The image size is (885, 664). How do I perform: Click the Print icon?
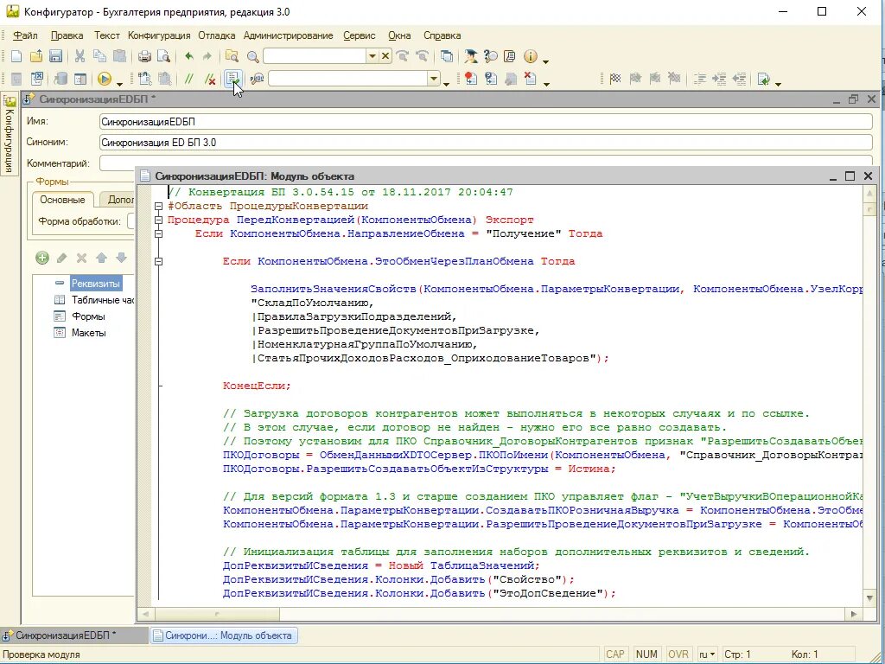click(144, 56)
